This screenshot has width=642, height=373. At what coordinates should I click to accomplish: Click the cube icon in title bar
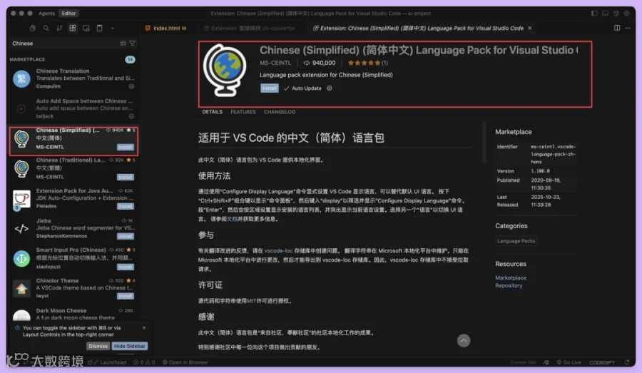pos(616,13)
